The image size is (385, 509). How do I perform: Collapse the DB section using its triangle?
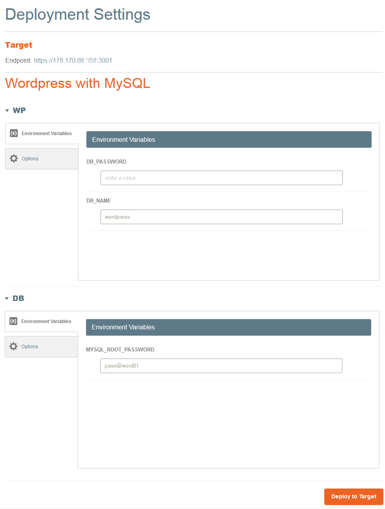[x=7, y=299]
